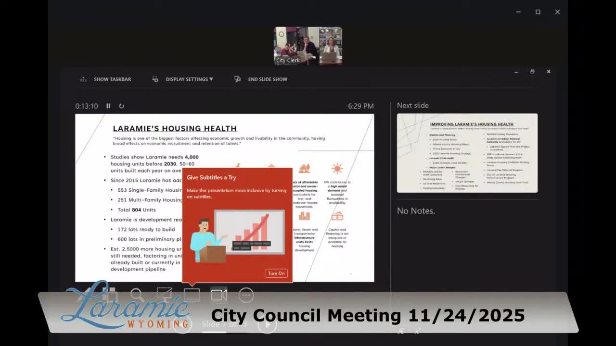Black out the slide show screen

[165, 295]
